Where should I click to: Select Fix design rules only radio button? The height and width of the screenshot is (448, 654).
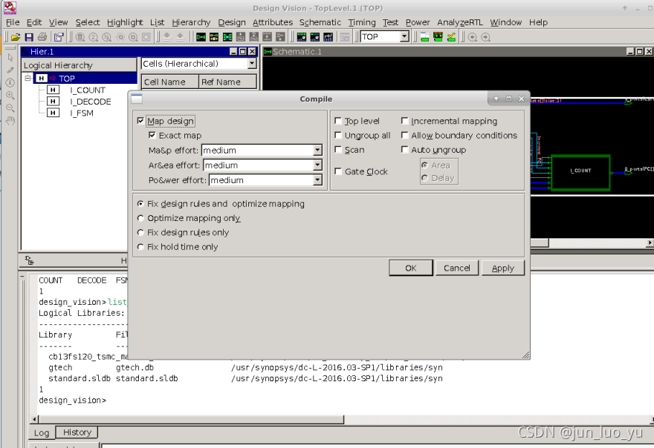(140, 232)
